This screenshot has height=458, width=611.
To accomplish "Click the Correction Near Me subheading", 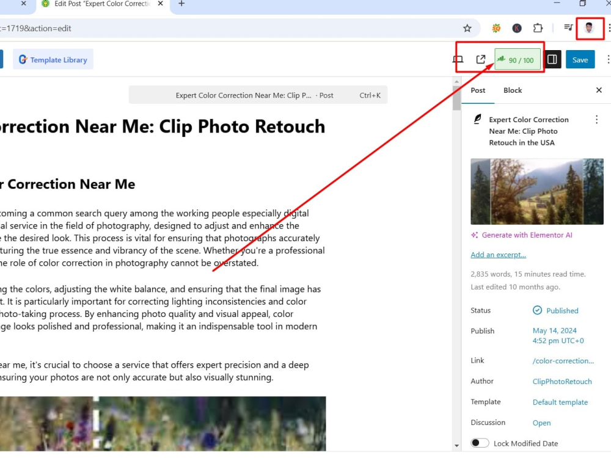I will tap(67, 184).
